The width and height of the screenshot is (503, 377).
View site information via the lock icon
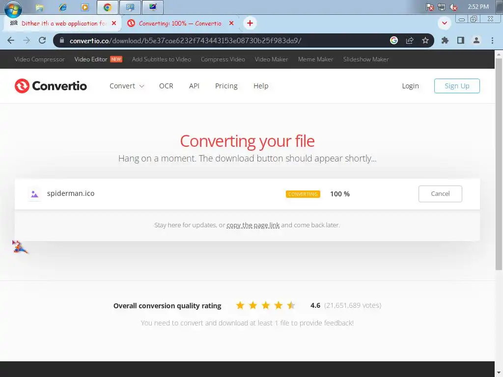click(x=62, y=40)
